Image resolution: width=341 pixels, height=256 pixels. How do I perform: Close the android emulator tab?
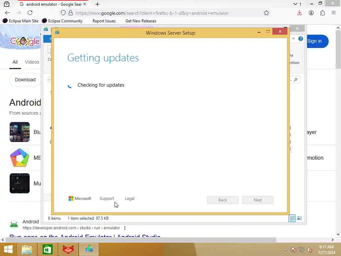click(x=85, y=4)
